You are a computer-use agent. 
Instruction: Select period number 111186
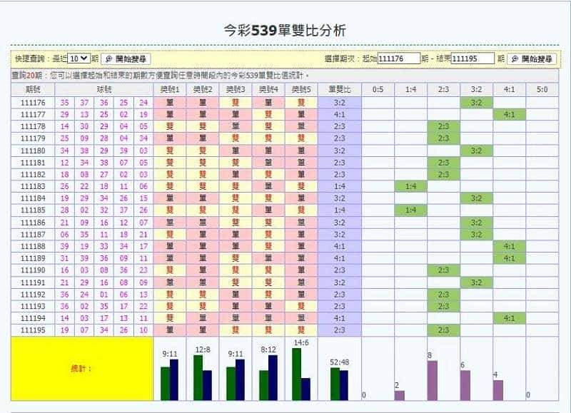click(33, 223)
